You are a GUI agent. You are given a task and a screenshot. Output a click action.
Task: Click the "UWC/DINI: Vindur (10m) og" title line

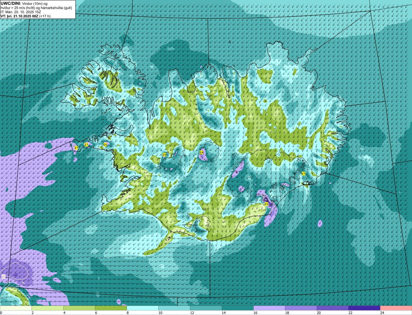point(24,3)
